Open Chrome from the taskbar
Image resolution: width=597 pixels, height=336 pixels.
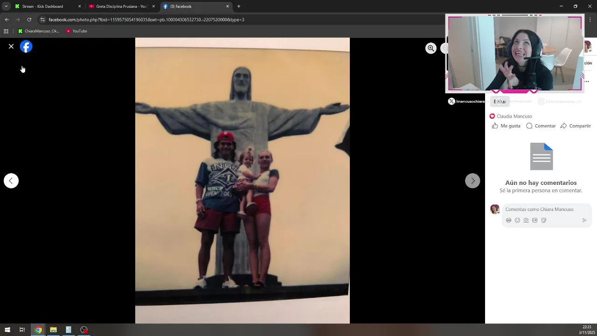38,330
